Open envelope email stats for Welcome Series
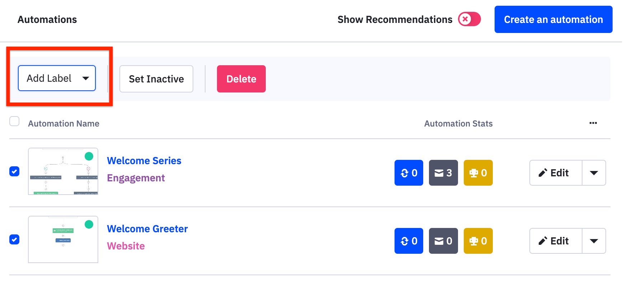 (x=443, y=173)
